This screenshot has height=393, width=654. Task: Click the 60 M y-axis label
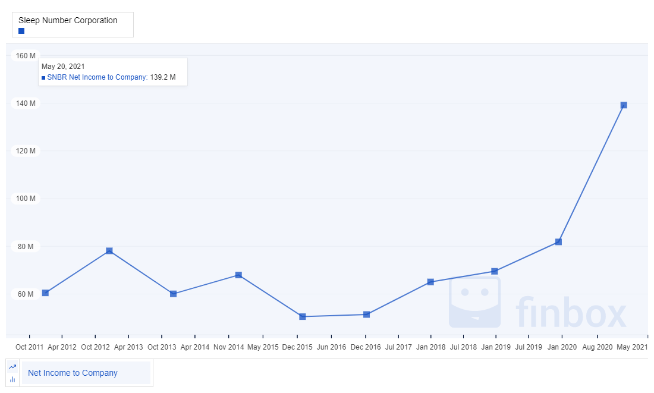(26, 294)
